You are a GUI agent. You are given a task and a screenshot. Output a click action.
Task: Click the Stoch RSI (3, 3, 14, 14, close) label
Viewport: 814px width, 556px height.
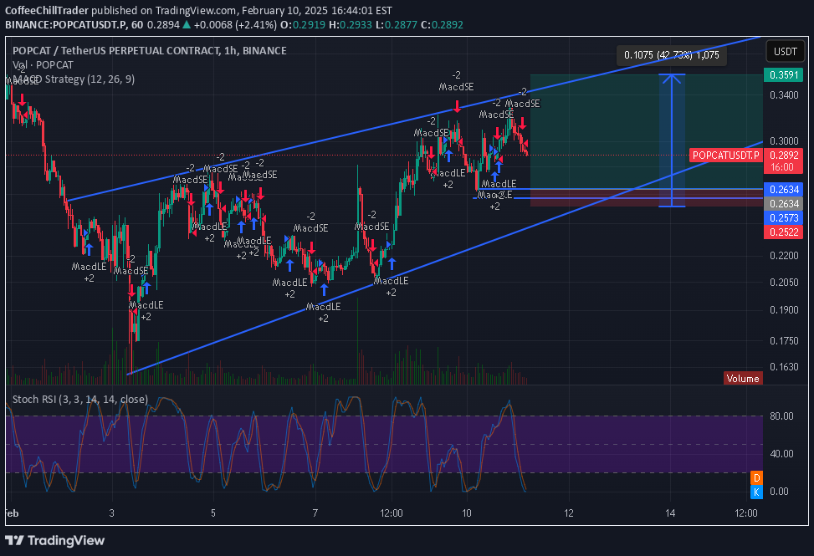pyautogui.click(x=80, y=399)
